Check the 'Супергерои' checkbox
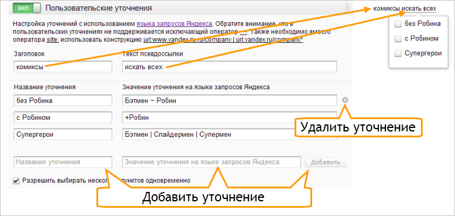Image resolution: width=455 pixels, height=216 pixels. click(x=398, y=53)
